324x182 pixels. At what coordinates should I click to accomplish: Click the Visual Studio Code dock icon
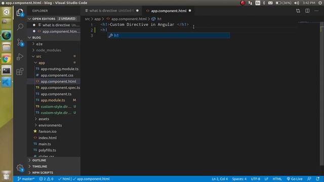(x=7, y=82)
